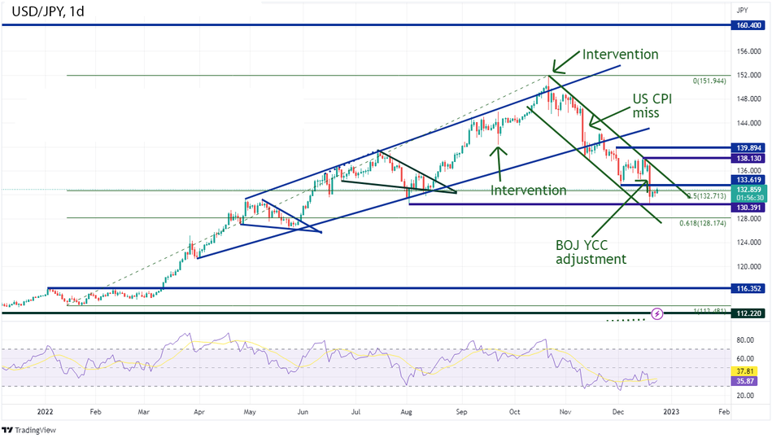The width and height of the screenshot is (772, 438).
Task: Select Sep on the time axis
Action: pyautogui.click(x=461, y=412)
